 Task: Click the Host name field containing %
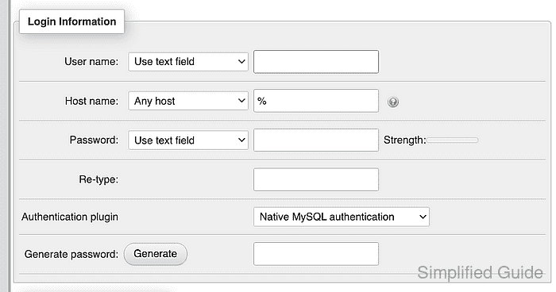click(x=316, y=101)
